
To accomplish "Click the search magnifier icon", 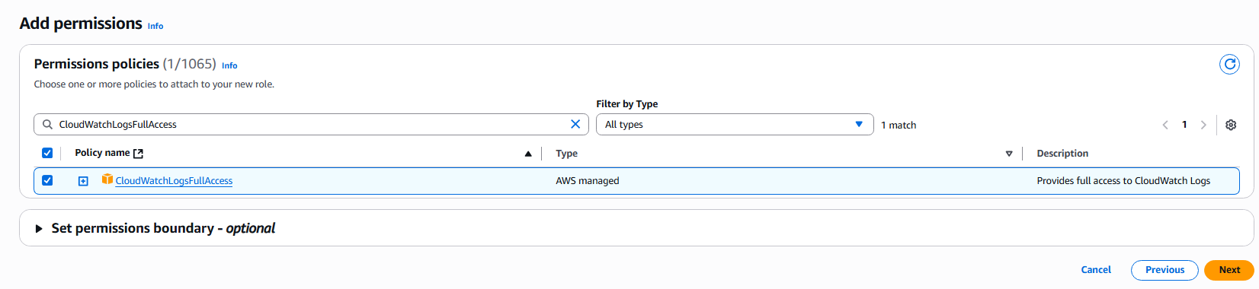I will [x=47, y=125].
